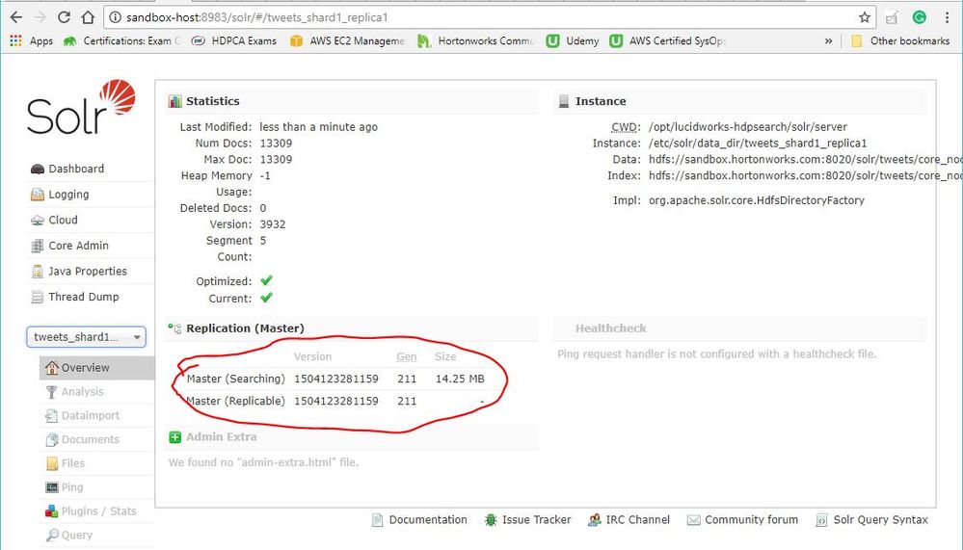Click the Thread Dump icon
The width and height of the screenshot is (963, 550).
[x=38, y=297]
